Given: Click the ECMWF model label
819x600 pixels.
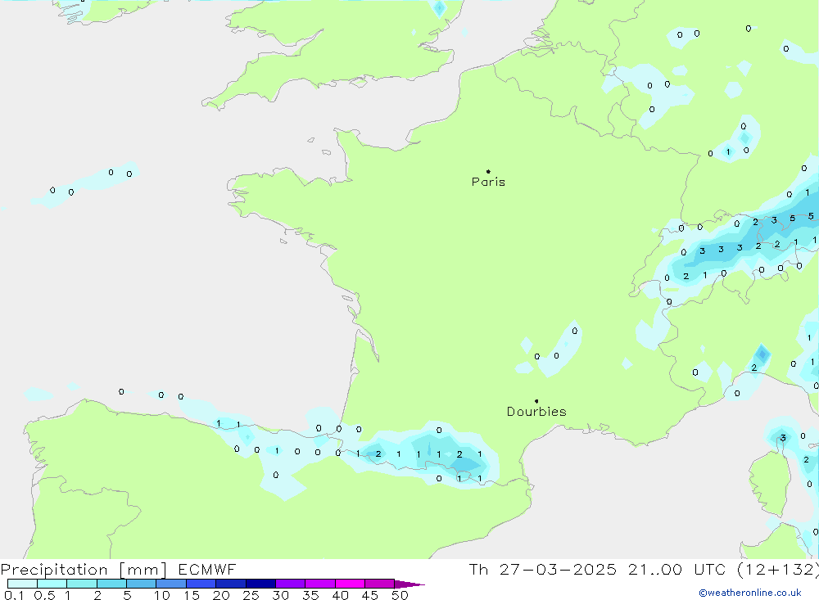Looking at the screenshot, I should 207,570.
